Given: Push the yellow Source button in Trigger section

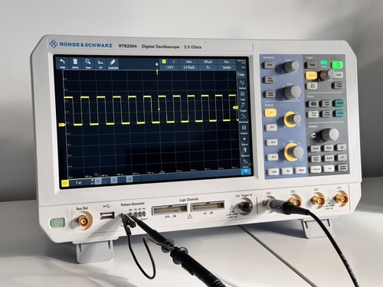Looking at the screenshot, I should point(311,75).
